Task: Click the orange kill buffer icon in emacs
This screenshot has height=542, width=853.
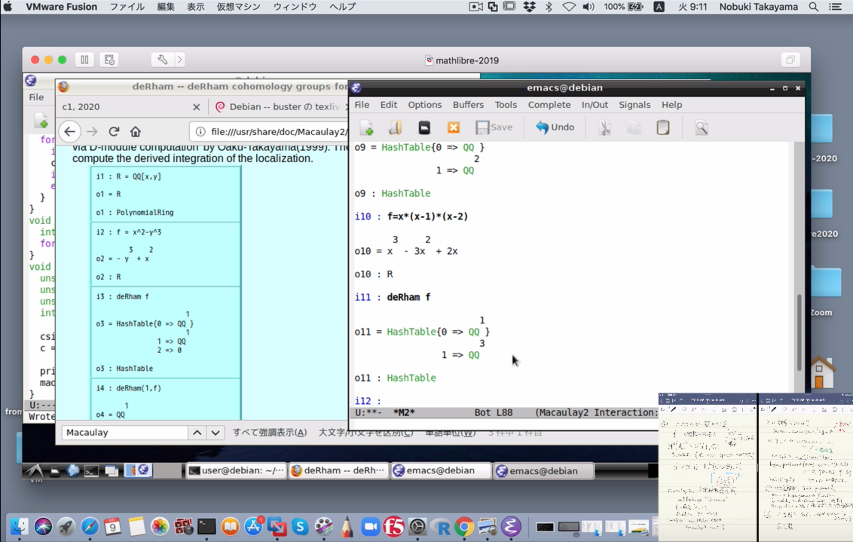Action: coord(453,127)
